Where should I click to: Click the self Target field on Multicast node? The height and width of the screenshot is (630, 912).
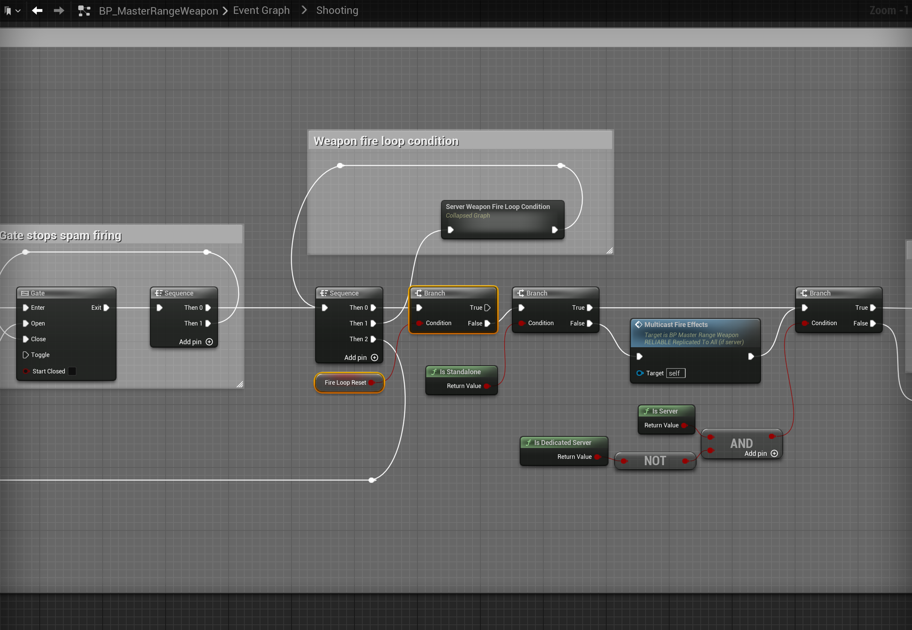point(675,373)
